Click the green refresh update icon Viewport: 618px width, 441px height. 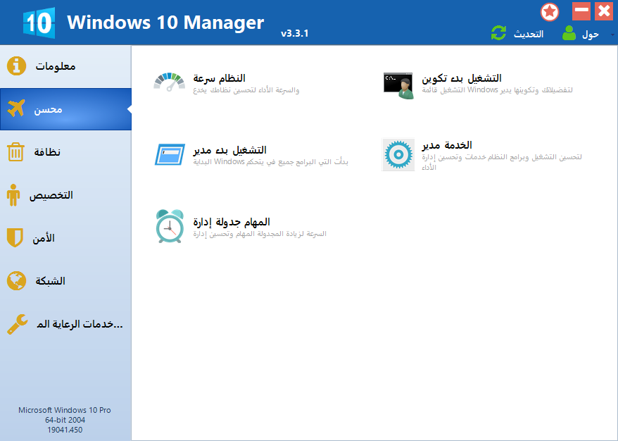[x=498, y=33]
